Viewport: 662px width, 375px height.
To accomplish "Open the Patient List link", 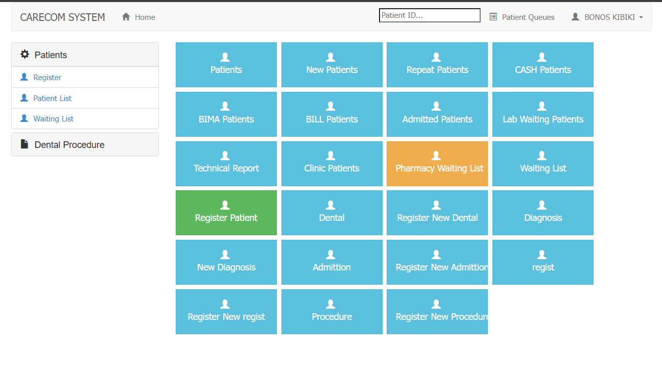I will [x=53, y=97].
